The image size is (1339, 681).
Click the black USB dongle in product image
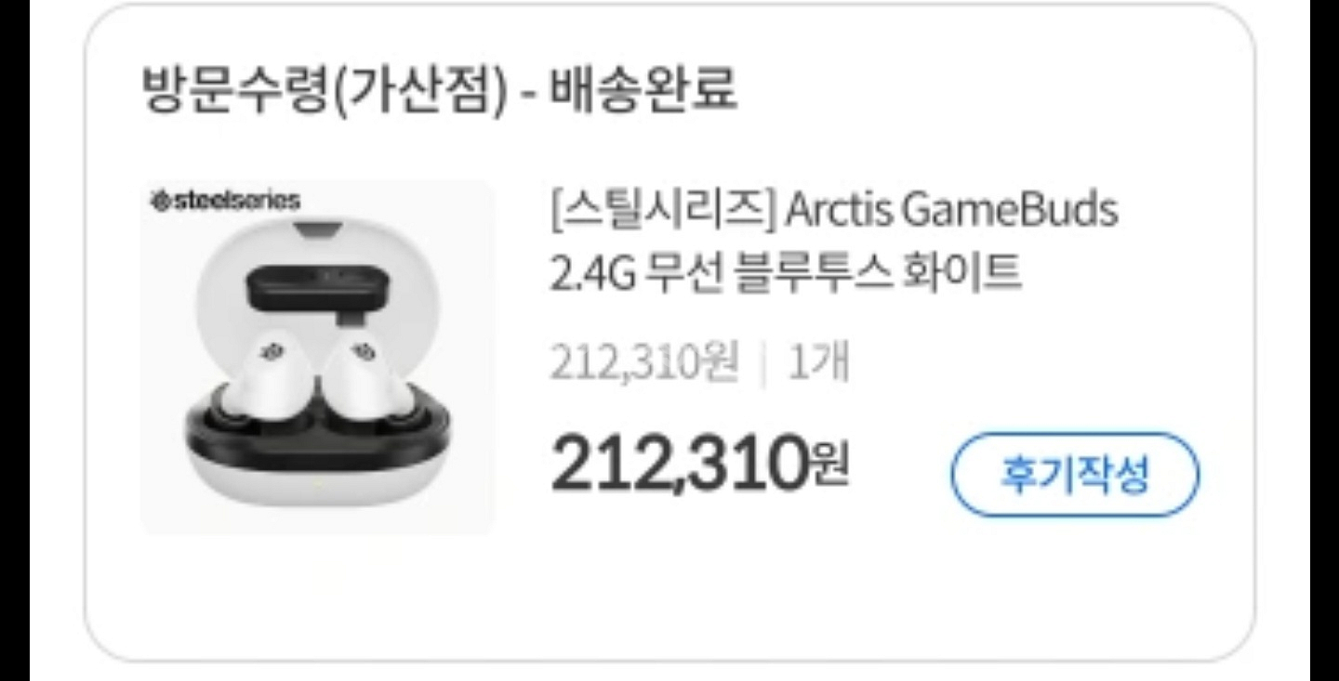tap(316, 290)
